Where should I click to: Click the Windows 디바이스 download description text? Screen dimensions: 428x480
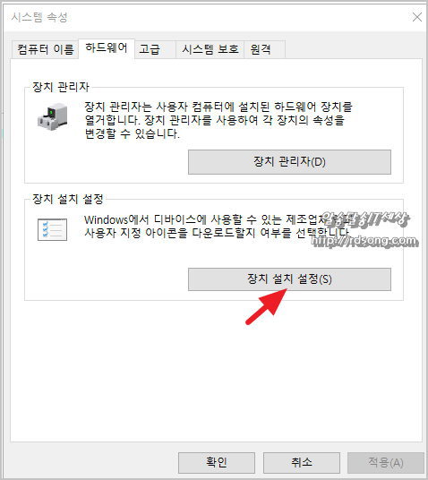[217, 226]
